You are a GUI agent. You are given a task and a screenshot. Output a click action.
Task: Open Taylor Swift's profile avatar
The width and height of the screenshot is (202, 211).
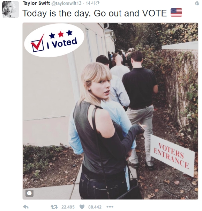point(10,9)
